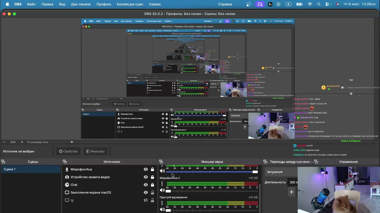
Task: Click the Длительность duration field
Action: [293, 182]
